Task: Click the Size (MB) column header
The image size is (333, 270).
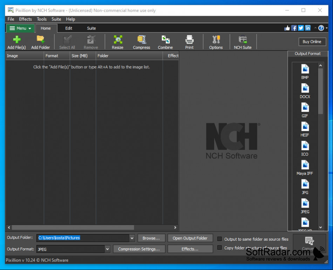Action: pyautogui.click(x=83, y=56)
